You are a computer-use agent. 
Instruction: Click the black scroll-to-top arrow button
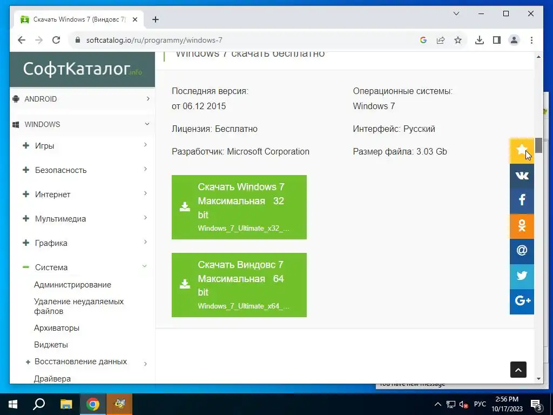click(x=518, y=370)
